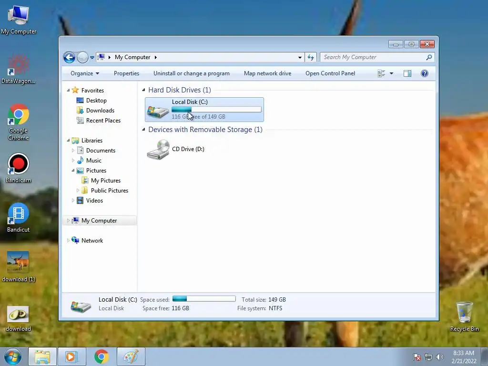Viewport: 488px width, 366px height.
Task: Open the DataWagon desktop shortcut
Action: (19, 69)
